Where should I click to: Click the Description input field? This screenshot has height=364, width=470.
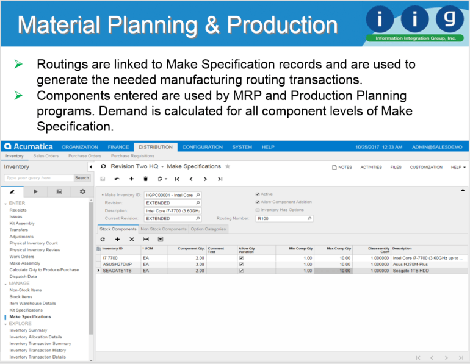pyautogui.click(x=173, y=211)
